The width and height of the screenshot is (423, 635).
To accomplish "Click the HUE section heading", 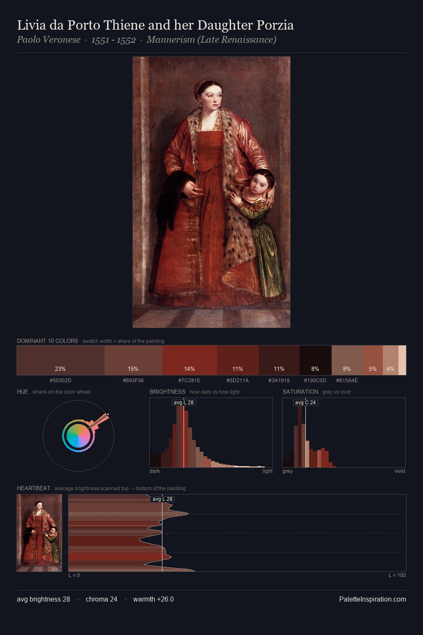I will point(22,392).
